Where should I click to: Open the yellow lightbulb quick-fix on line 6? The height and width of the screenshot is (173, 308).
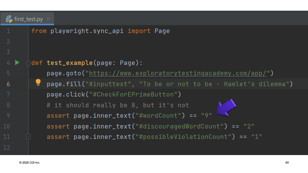[38, 82]
